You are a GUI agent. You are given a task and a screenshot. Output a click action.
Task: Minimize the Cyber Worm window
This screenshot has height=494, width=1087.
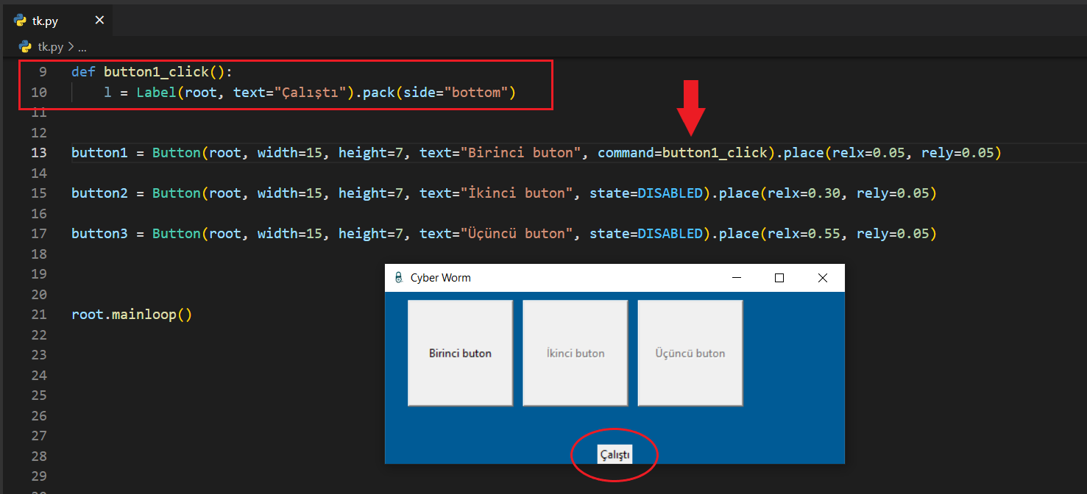click(736, 278)
